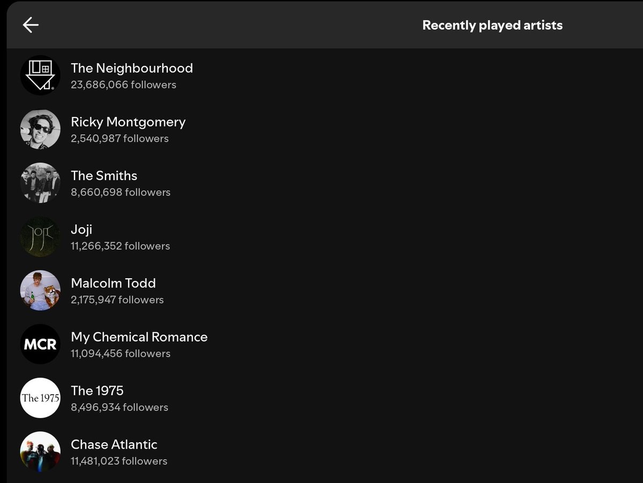Open The Smiths band photo
Image resolution: width=643 pixels, height=483 pixels.
coord(40,183)
